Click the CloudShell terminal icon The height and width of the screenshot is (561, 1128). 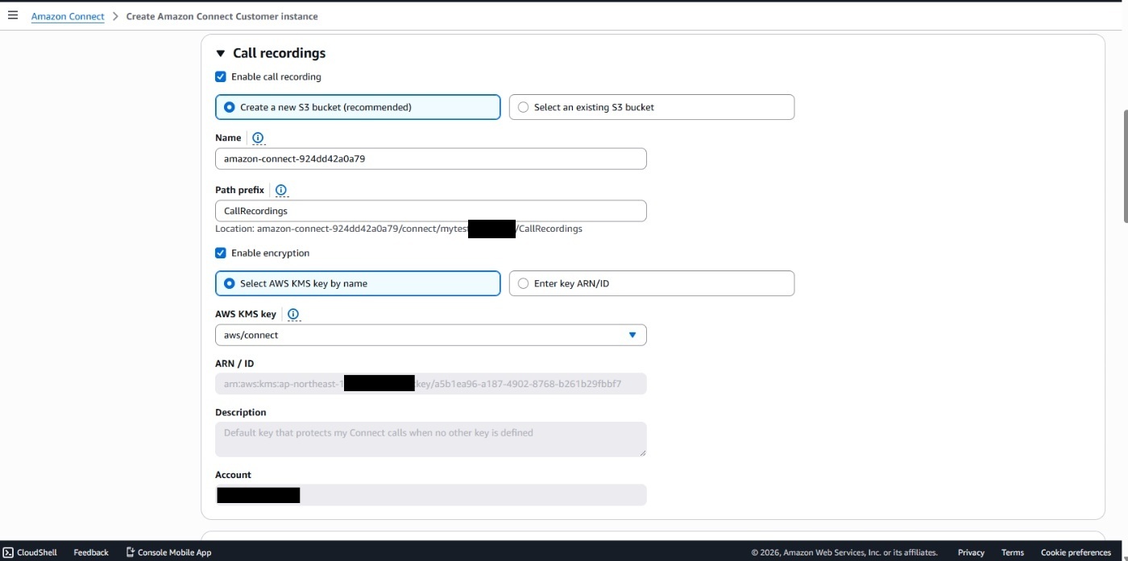(x=8, y=552)
